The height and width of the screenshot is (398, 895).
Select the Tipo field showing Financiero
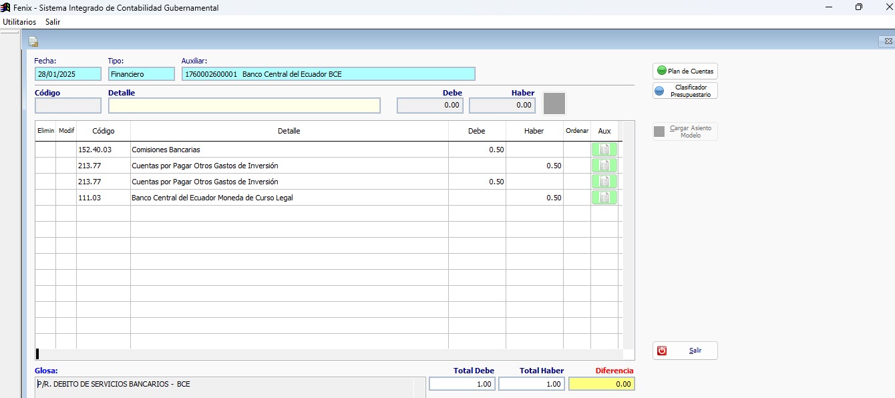141,74
